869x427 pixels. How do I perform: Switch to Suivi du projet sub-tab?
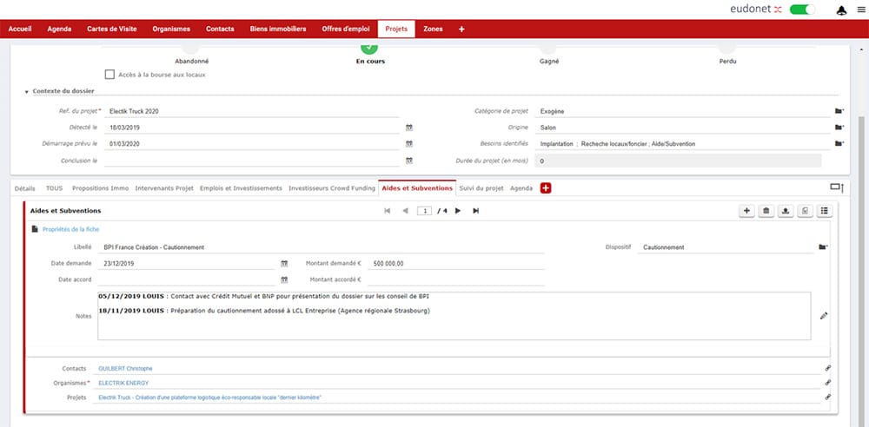point(481,188)
